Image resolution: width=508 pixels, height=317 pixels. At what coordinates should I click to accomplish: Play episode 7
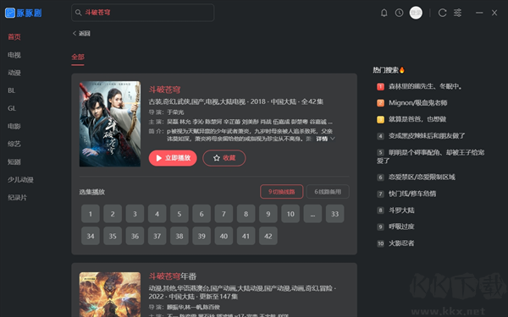click(x=224, y=214)
